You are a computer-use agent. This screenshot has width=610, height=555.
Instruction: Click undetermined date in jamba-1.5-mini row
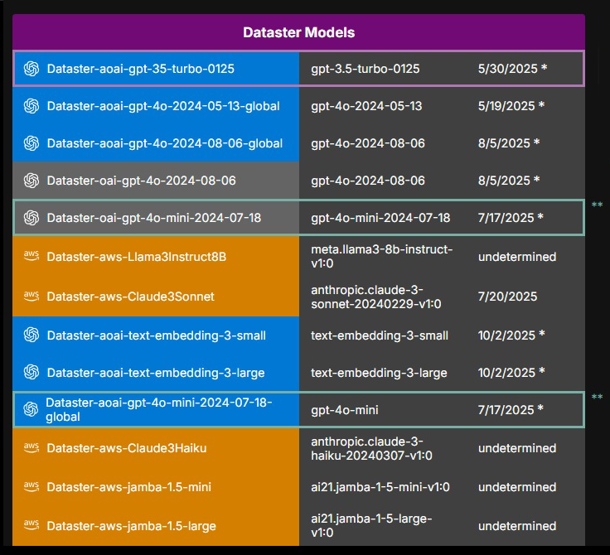click(517, 487)
